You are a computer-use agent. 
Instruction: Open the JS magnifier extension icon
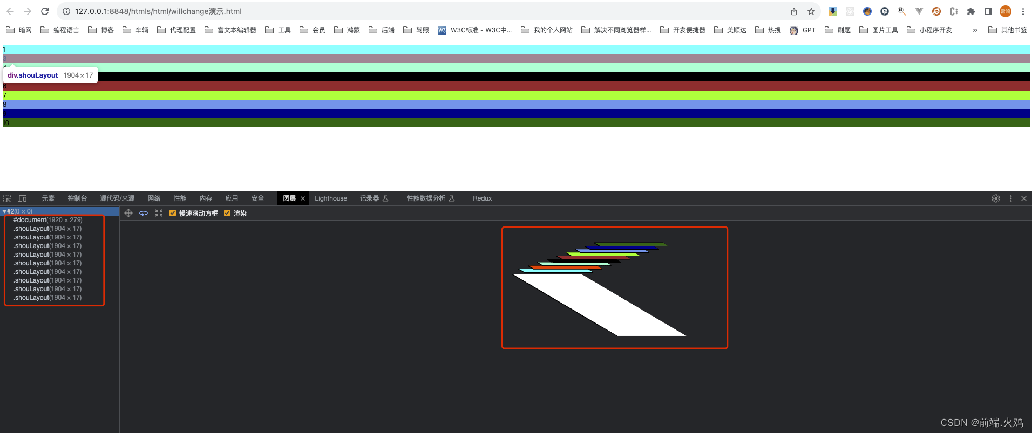click(x=902, y=11)
